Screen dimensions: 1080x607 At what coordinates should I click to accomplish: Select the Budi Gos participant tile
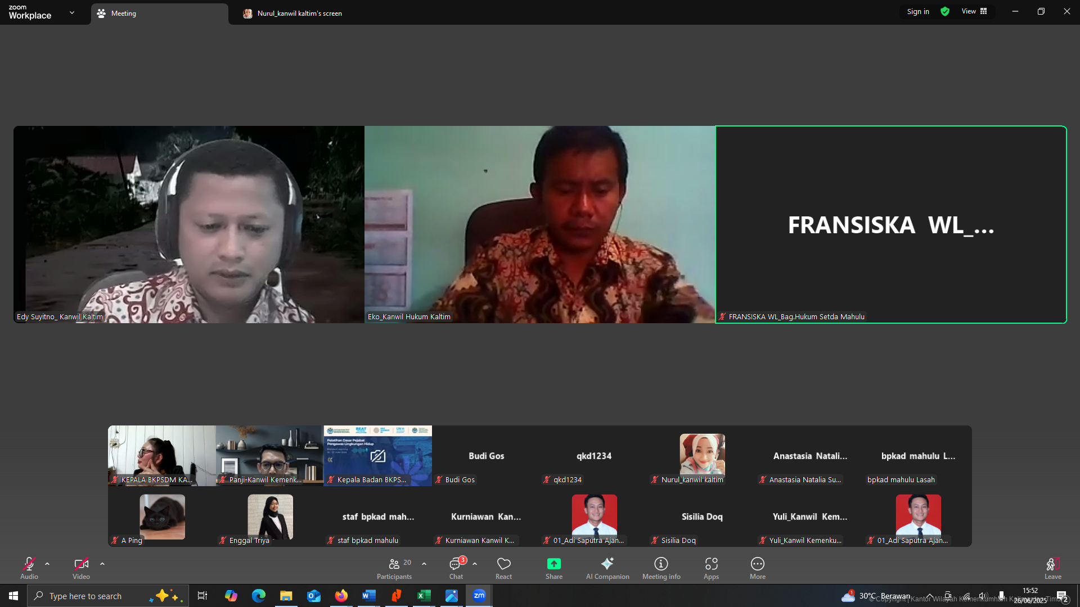pos(486,456)
